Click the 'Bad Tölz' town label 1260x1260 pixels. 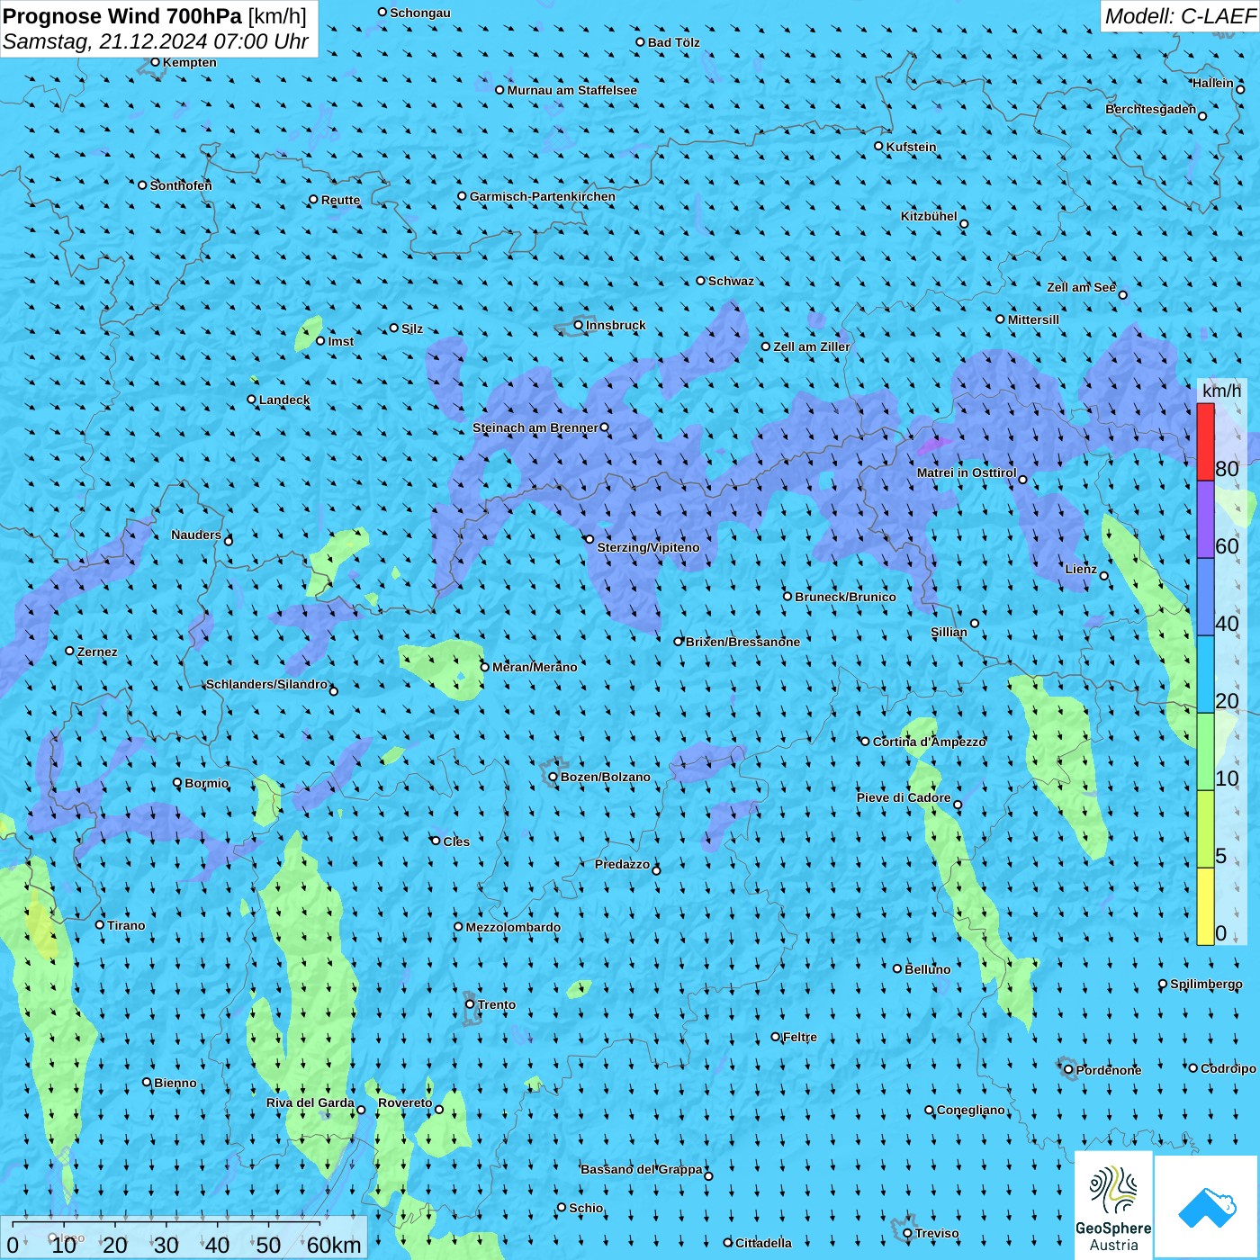coord(673,42)
